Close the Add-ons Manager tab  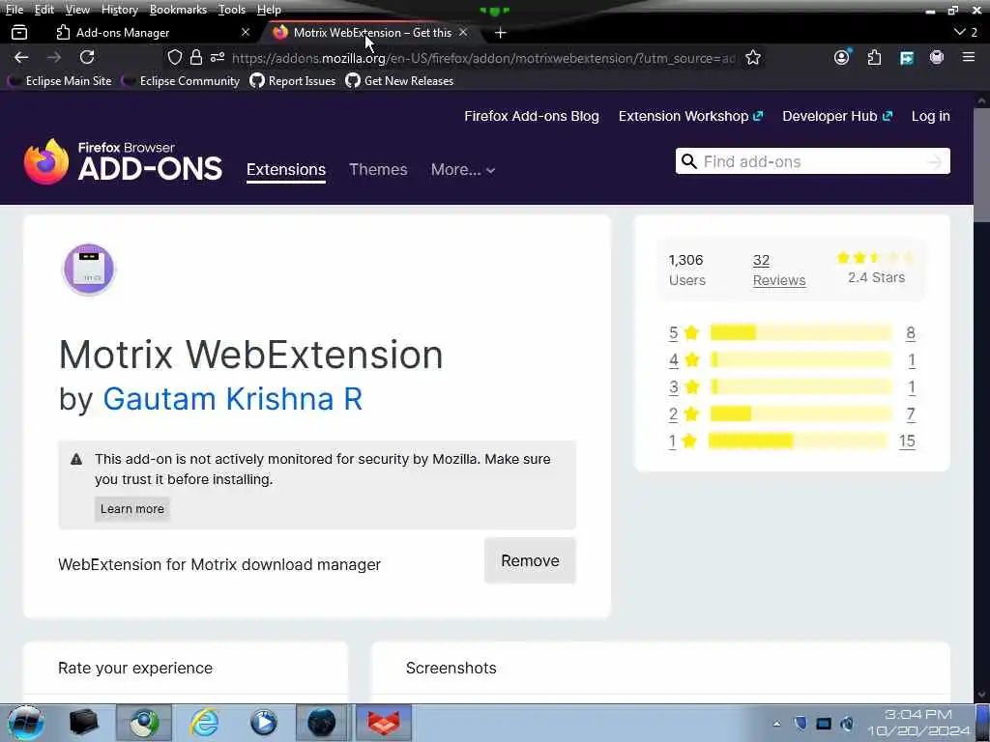point(246,32)
